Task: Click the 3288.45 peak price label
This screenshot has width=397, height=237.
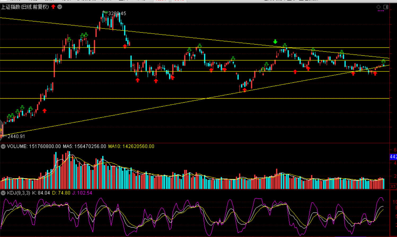Action: 117,14
